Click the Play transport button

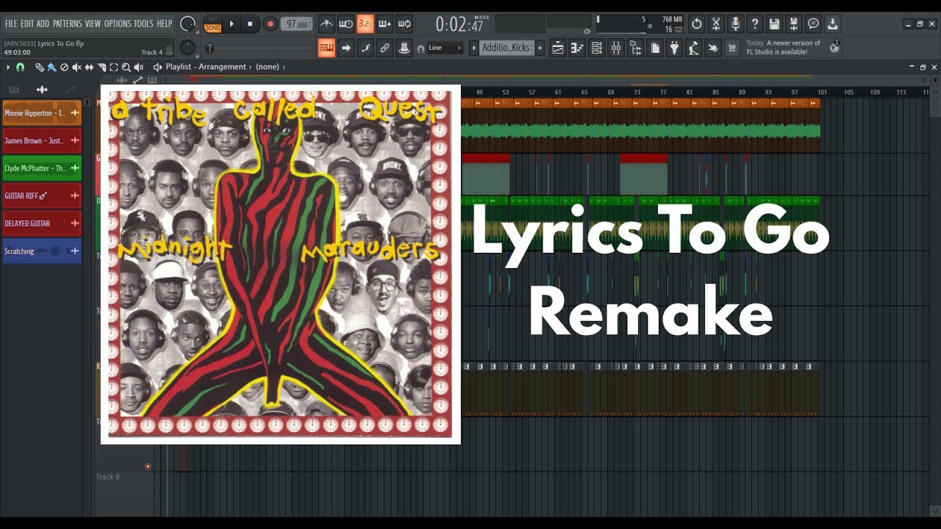[232, 24]
